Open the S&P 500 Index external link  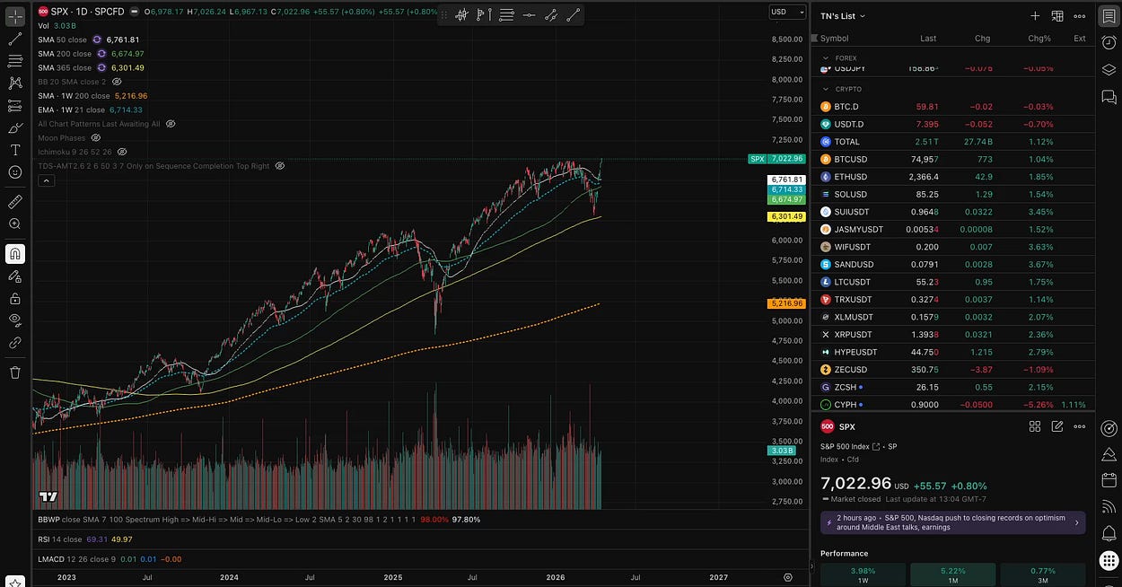pos(875,446)
